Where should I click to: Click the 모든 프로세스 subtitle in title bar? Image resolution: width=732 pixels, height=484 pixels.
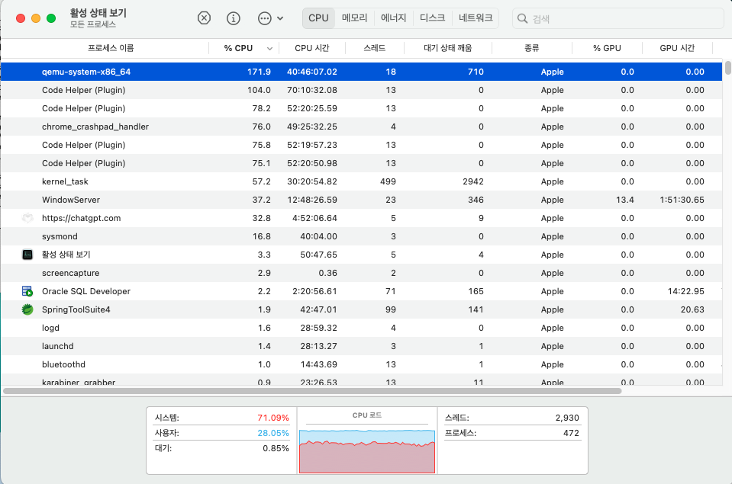click(x=93, y=24)
